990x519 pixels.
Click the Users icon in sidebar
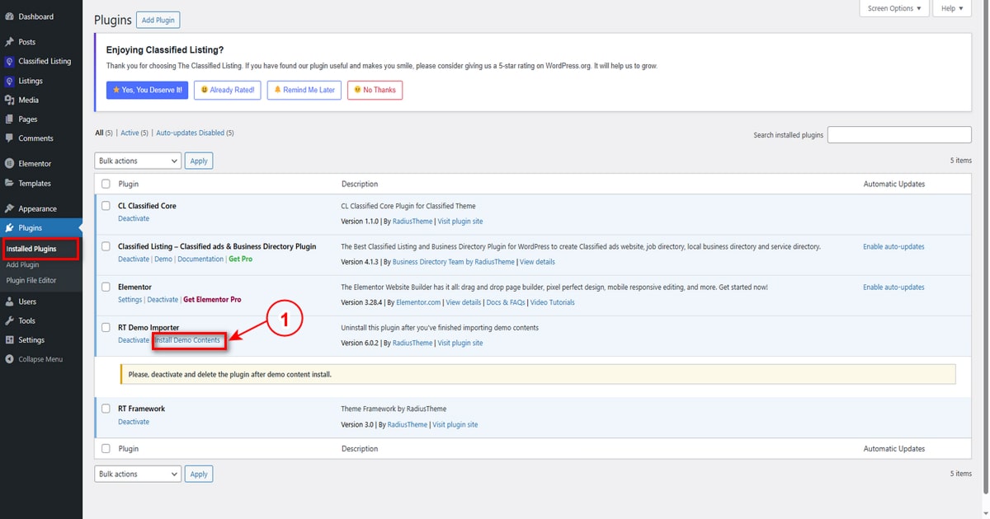(9, 302)
